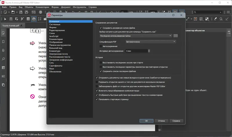Viewport: 232px width, 137px height.
Task: Select the Edit Text tool
Action: [11, 19]
